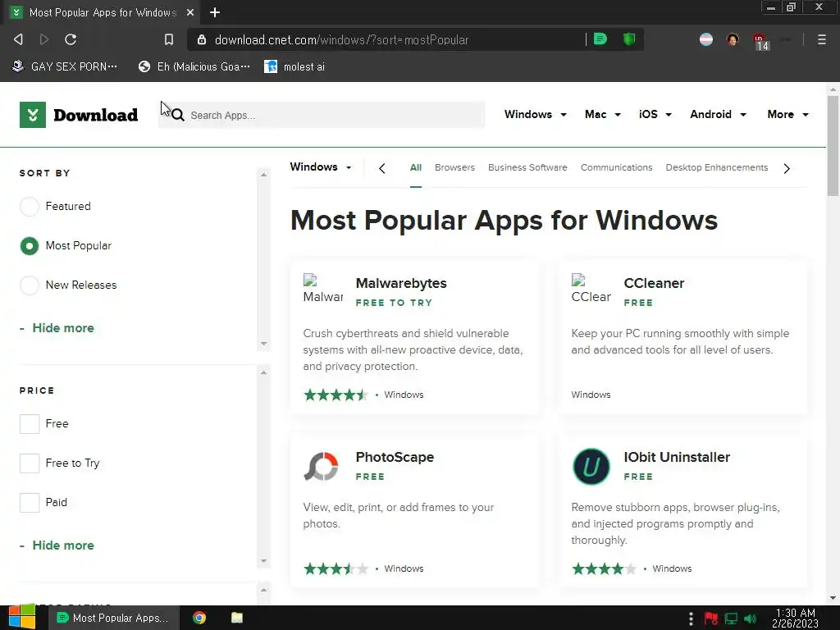Expand the iOS dropdown menu
Image resolution: width=840 pixels, height=630 pixels.
coord(655,114)
